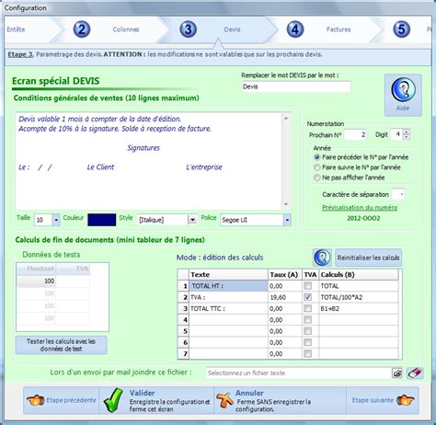
Task: Click the 'Selectionnez un fichier texte' field
Action: [x=299, y=373]
